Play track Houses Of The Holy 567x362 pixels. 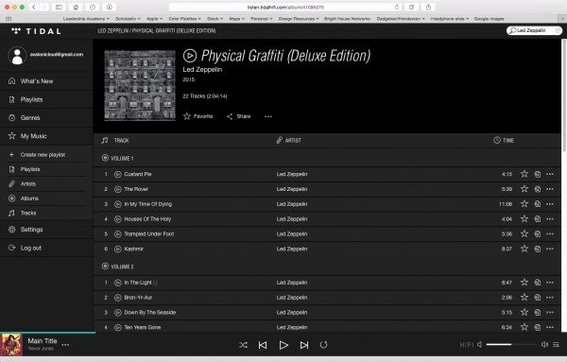coord(117,219)
